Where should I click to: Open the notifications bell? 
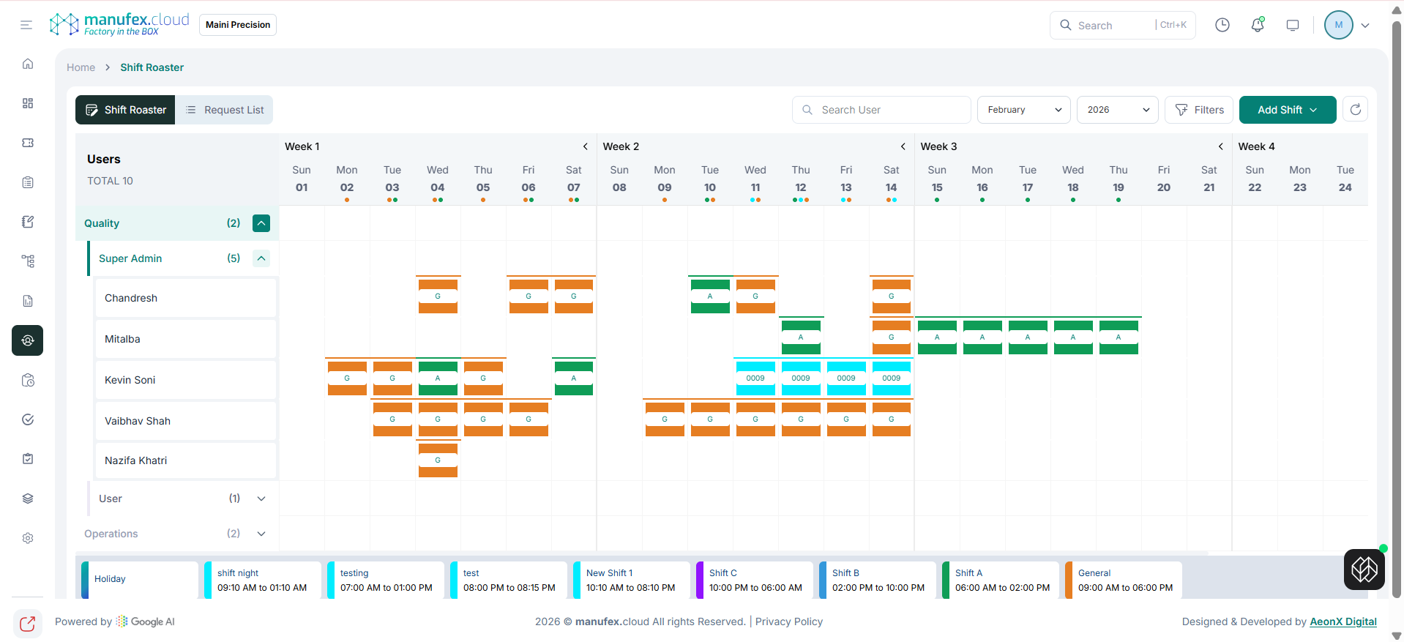(x=1258, y=25)
